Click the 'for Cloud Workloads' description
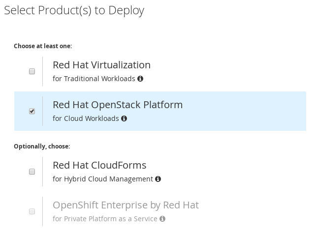Image resolution: width=316 pixels, height=235 pixels. pyautogui.click(x=86, y=118)
